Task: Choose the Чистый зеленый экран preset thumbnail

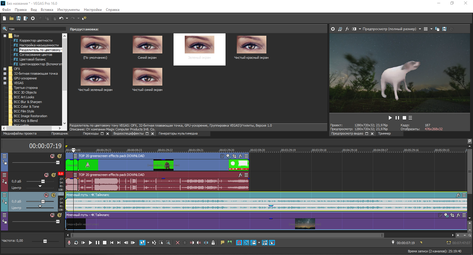Action: (95, 77)
